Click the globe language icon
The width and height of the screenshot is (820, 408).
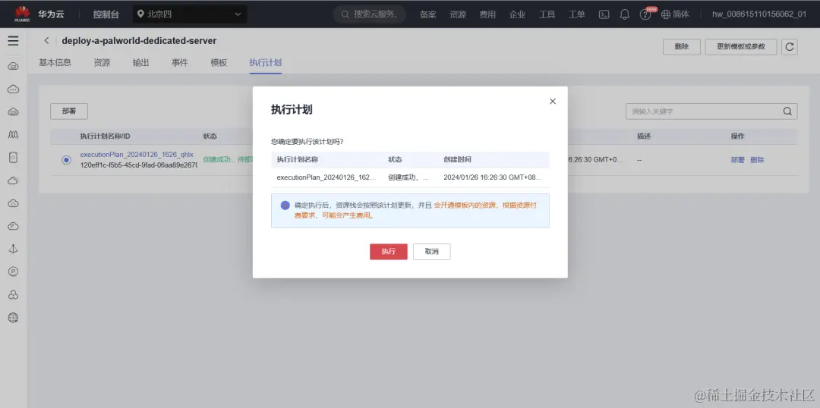point(666,14)
